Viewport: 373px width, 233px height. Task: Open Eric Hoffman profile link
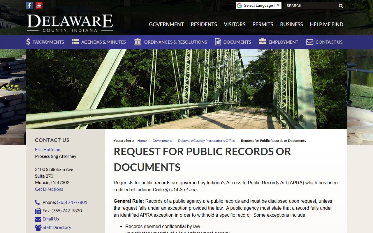[47, 150]
